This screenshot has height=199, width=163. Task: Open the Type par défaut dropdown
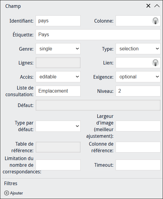(x=58, y=126)
